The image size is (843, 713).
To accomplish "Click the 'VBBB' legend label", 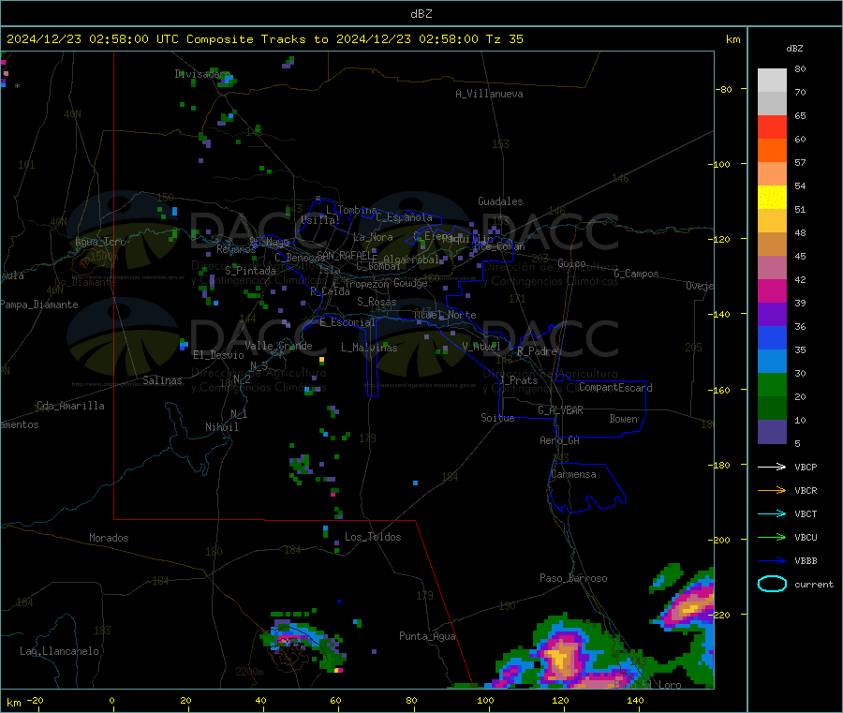I will pos(806,561).
